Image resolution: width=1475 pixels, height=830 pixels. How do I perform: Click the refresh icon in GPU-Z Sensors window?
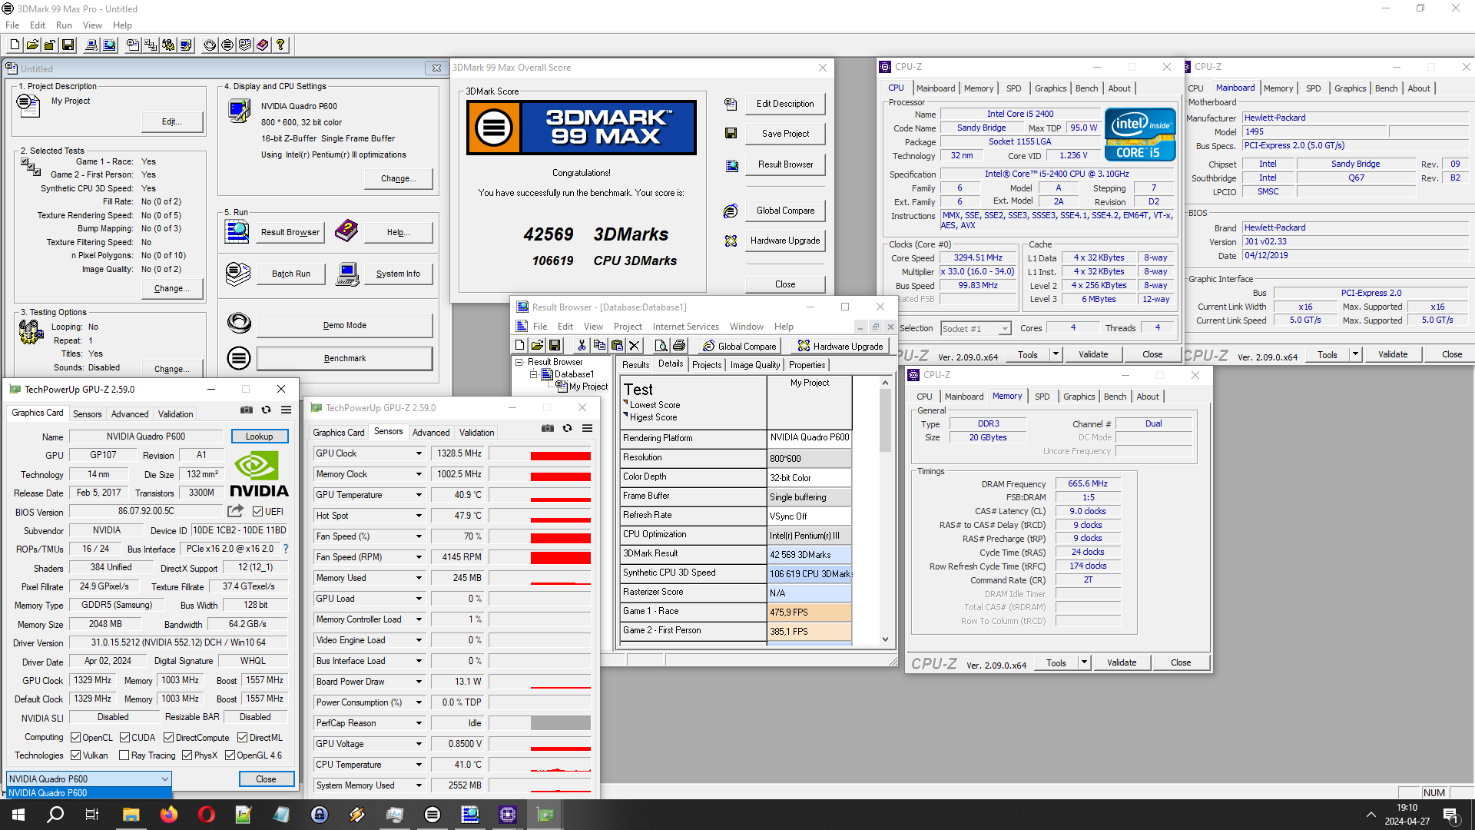click(x=567, y=428)
